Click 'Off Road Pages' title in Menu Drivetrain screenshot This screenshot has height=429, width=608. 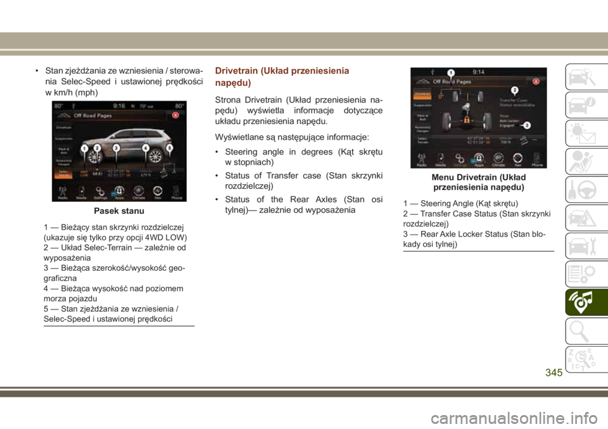tap(452, 82)
